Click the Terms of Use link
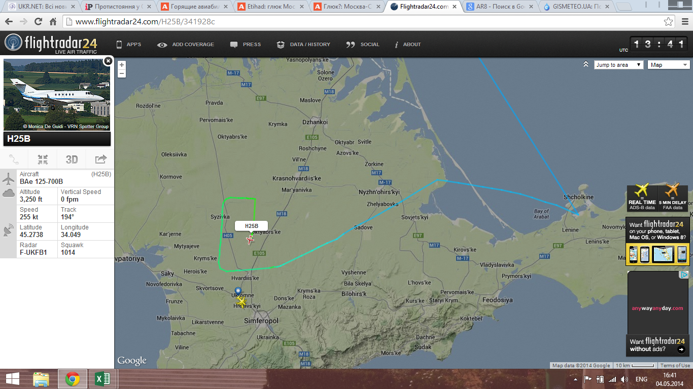Image resolution: width=693 pixels, height=389 pixels. click(x=675, y=365)
